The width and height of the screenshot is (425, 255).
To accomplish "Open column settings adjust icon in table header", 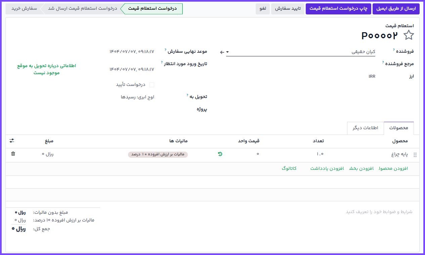I will click(x=12, y=141).
